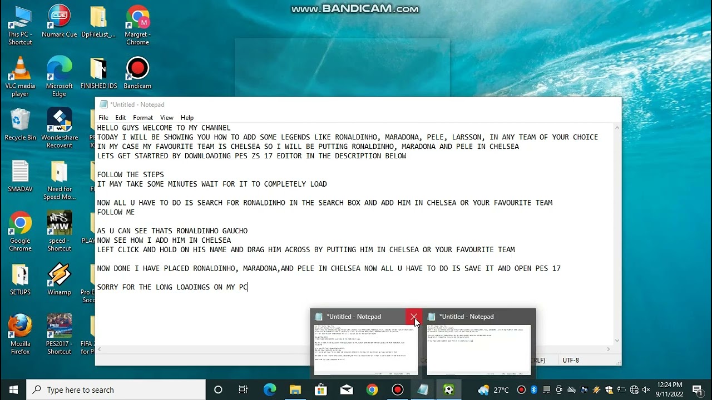
Task: Select the FINISHED IDS desktop folder
Action: pos(99,73)
